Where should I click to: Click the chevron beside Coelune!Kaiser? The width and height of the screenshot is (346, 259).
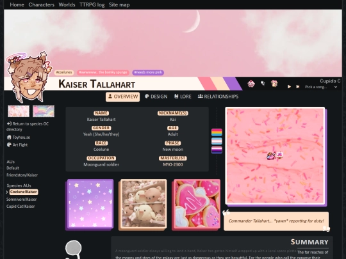pos(7,192)
